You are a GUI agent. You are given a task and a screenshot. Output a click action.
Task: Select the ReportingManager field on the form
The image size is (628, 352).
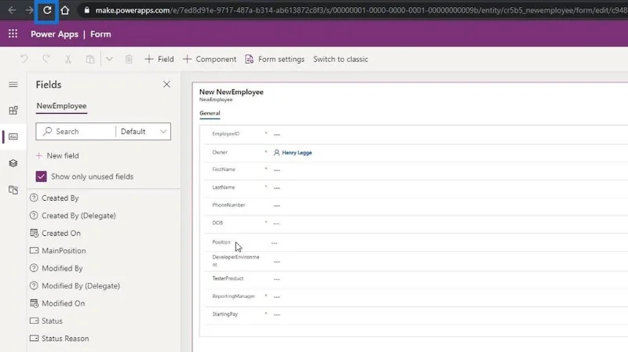pos(416,297)
